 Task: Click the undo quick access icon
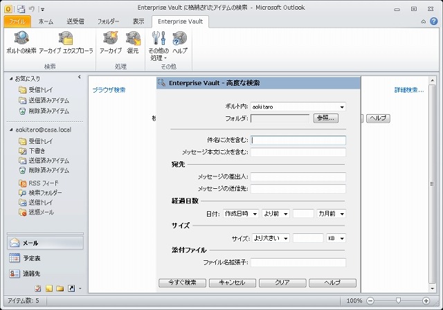point(31,9)
